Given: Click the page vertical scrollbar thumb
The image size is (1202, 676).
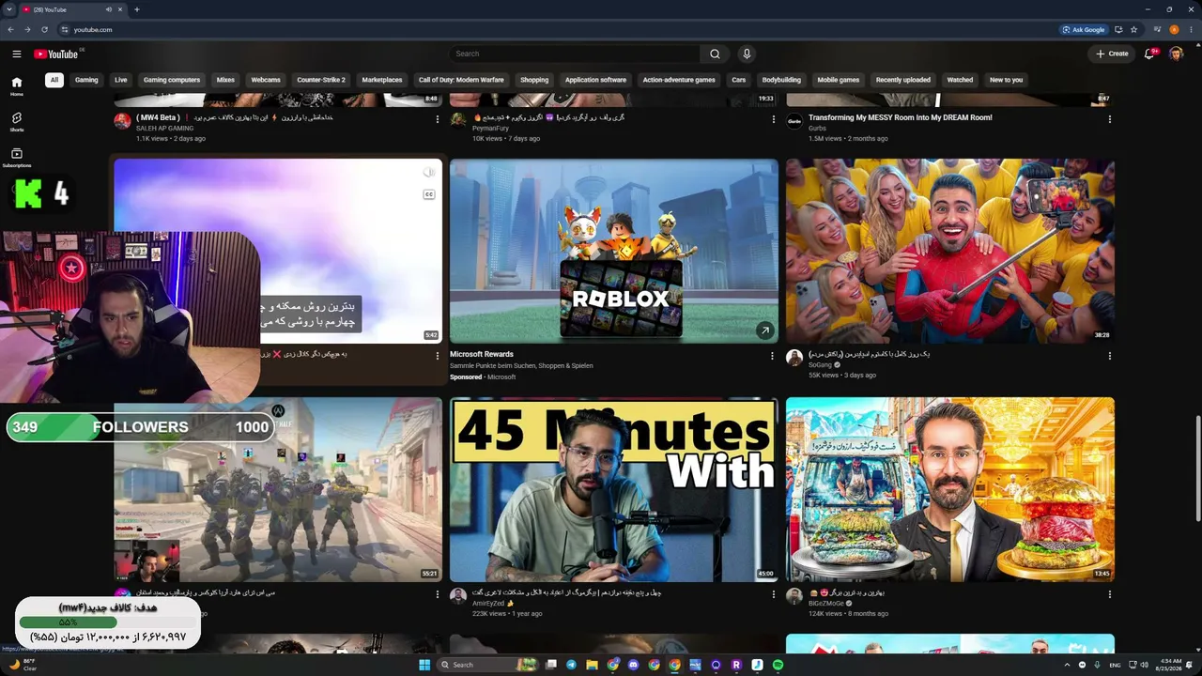Looking at the screenshot, I should [1197, 468].
